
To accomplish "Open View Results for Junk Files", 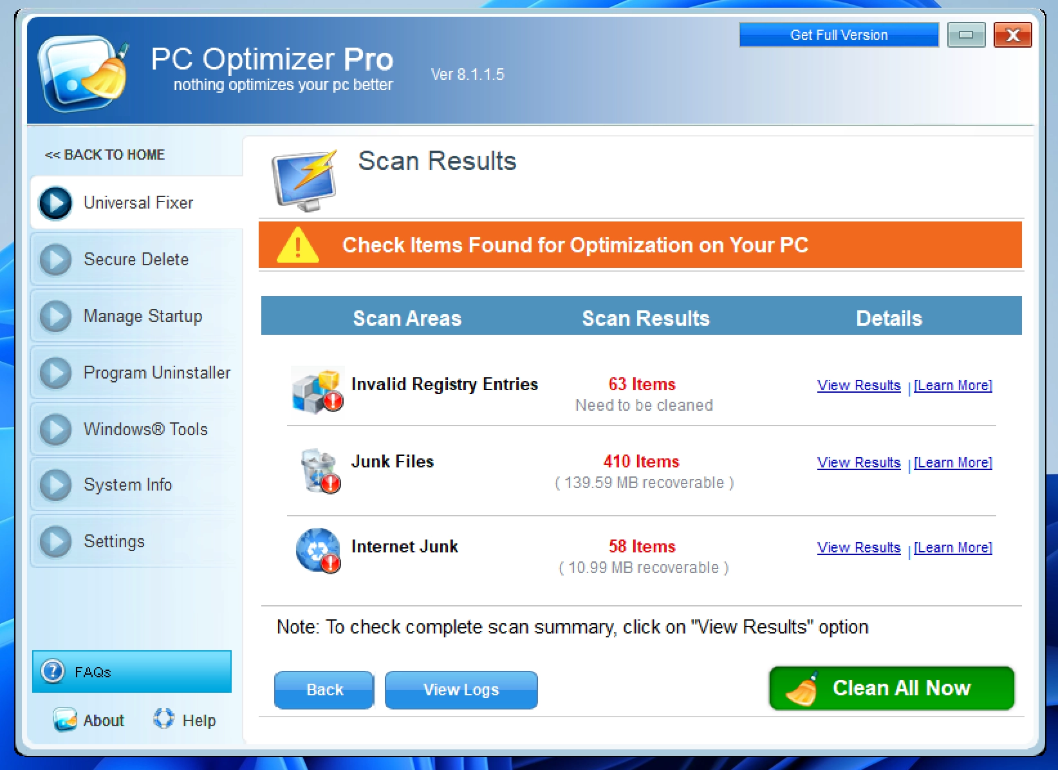I will pyautogui.click(x=858, y=462).
